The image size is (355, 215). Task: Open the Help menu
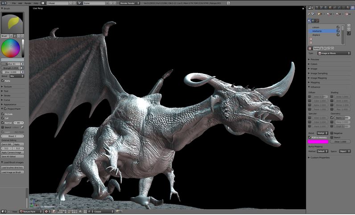[x=36, y=3]
